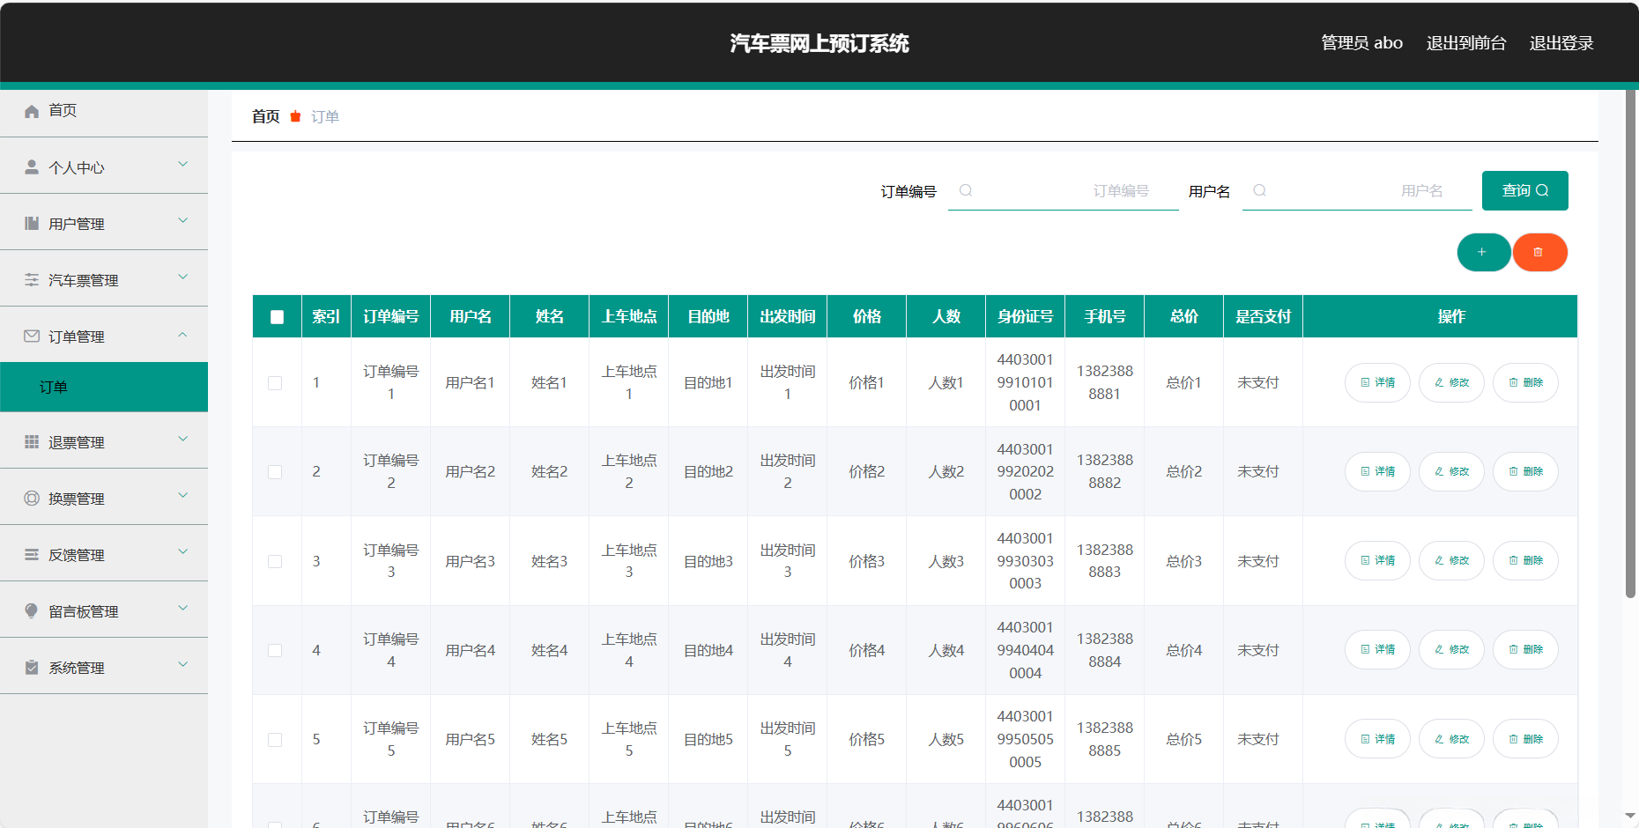The height and width of the screenshot is (828, 1639).
Task: Expand the 系统管理 menu chevron
Action: point(182,665)
